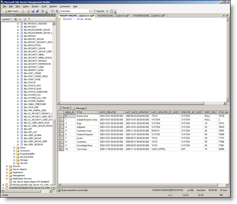The width and height of the screenshot is (237, 204).
Task: Expand the Management folder
Action: 7,175
